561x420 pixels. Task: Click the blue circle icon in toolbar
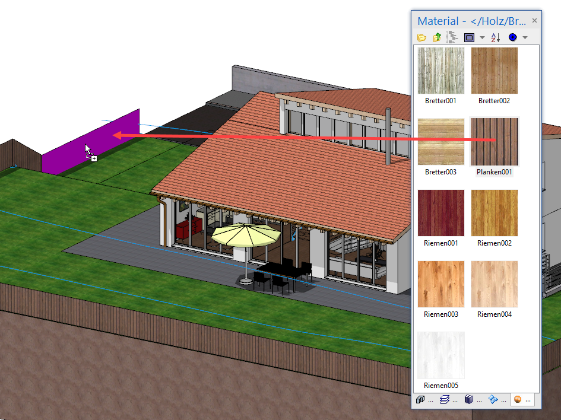point(512,37)
